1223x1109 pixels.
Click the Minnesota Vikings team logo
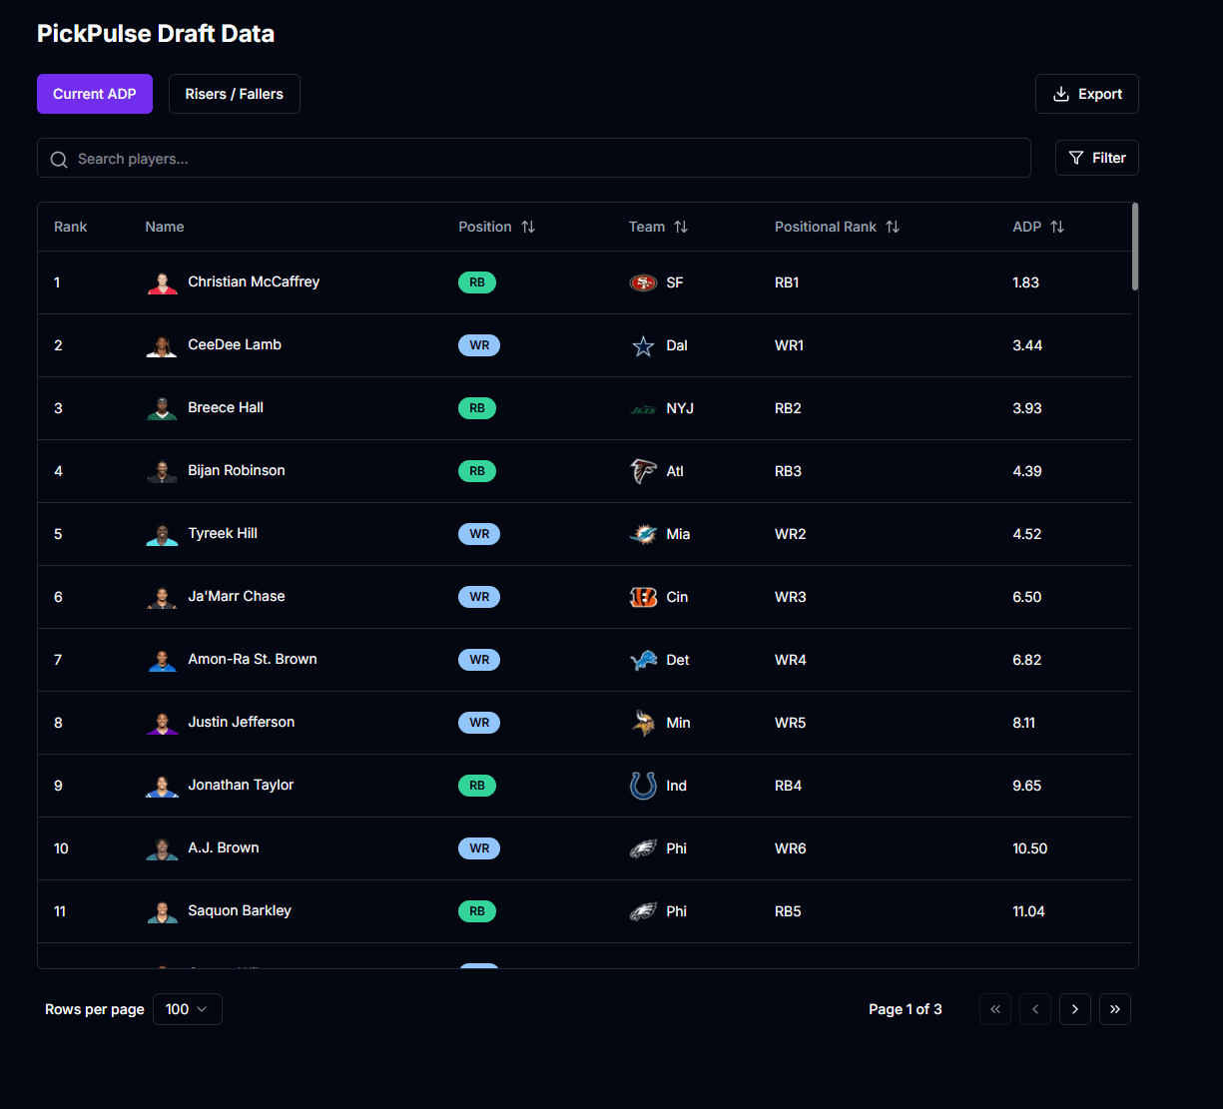643,723
